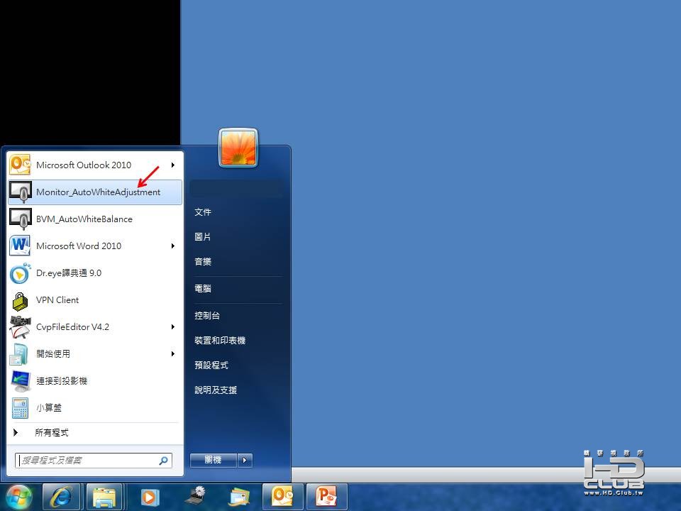
Task: Click the 搜尋程式及檔案 search box
Action: pyautogui.click(x=94, y=461)
